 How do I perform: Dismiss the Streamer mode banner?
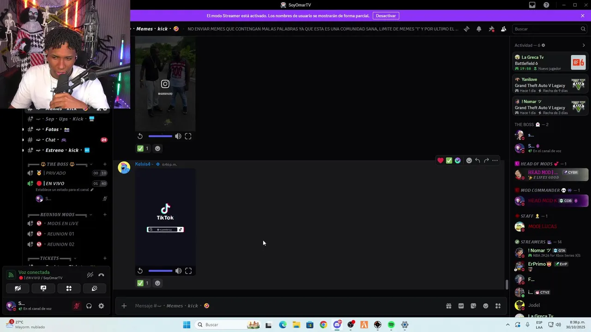tap(583, 16)
